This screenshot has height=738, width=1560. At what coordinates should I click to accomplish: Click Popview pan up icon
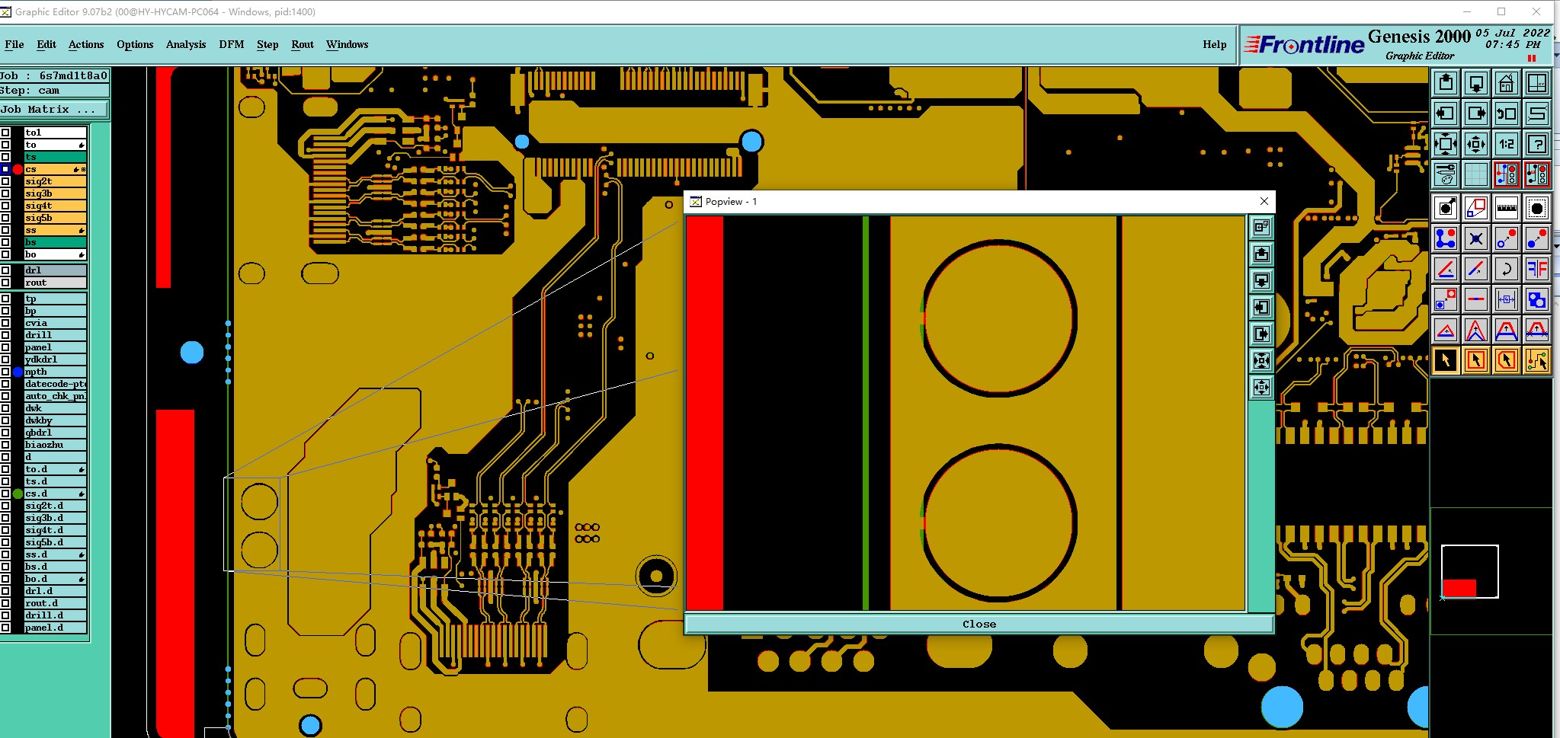coord(1261,254)
